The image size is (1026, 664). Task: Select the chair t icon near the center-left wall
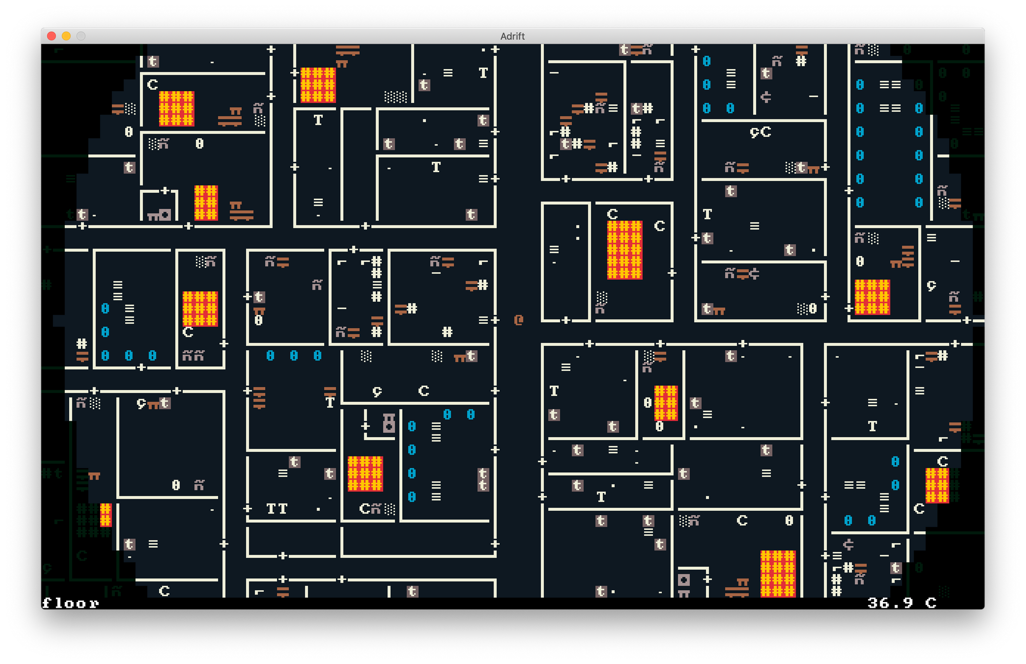[x=259, y=296]
